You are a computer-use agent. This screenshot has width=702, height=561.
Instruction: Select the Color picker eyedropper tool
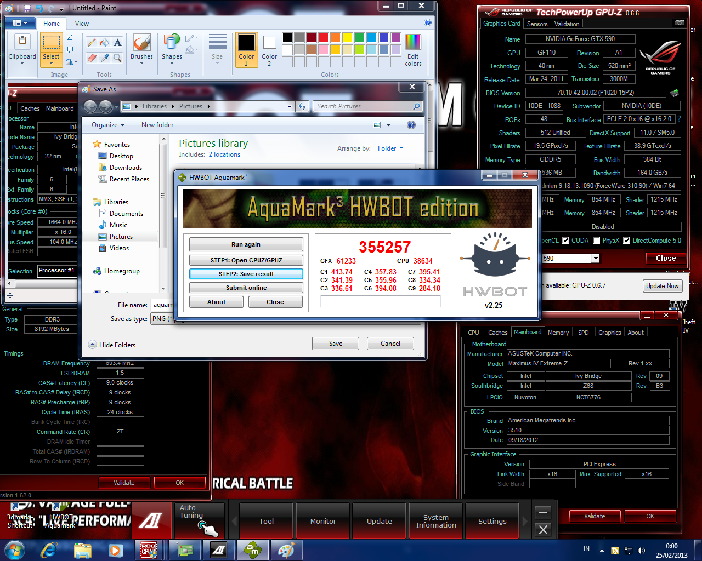(105, 57)
